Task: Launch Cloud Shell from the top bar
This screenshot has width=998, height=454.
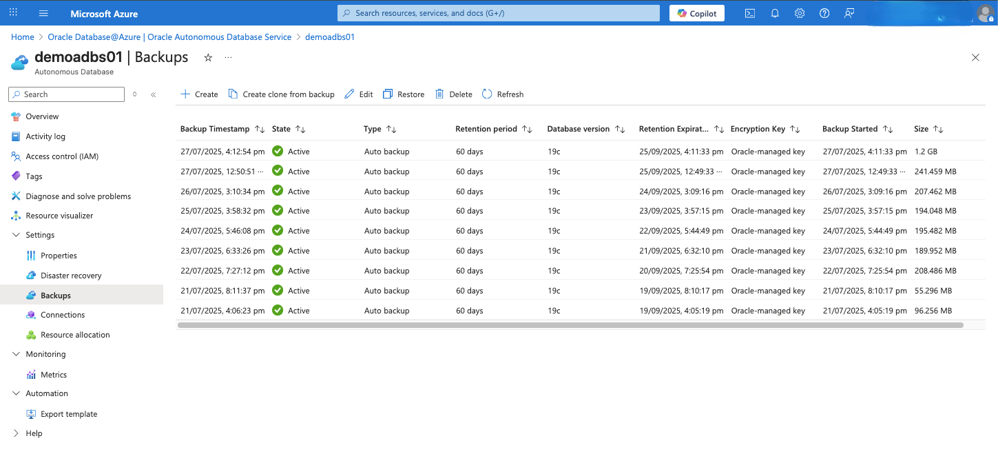Action: pos(749,12)
